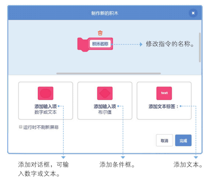Image resolution: width=211 pixels, height=180 pixels.
Task: Click the hexagonal boolean input icon
Action: pos(105,93)
